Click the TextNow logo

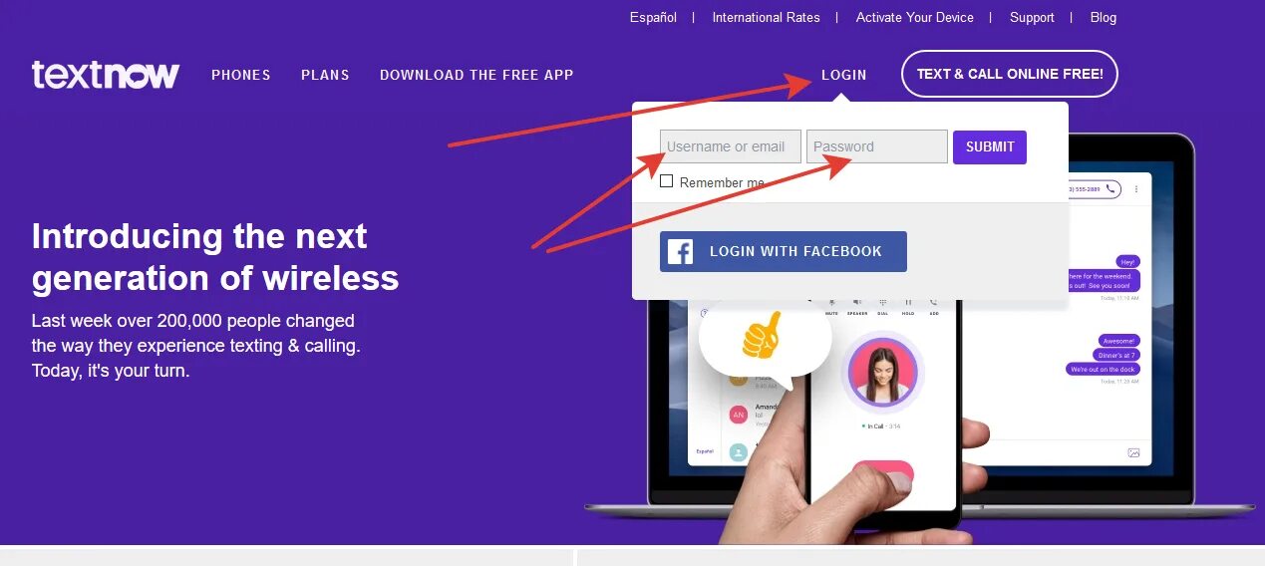coord(106,74)
